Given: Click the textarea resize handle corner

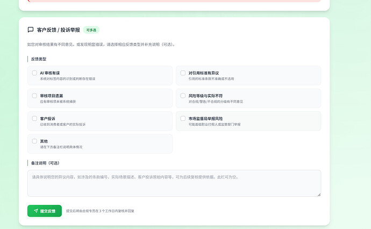Looking at the screenshot, I should [x=319, y=195].
